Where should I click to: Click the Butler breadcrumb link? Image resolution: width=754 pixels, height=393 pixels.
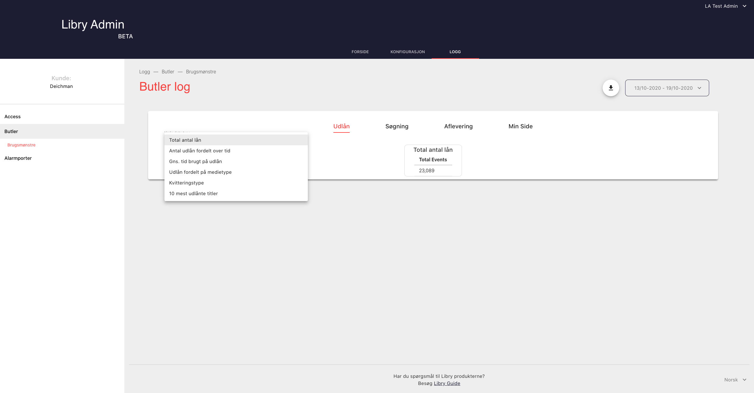168,72
